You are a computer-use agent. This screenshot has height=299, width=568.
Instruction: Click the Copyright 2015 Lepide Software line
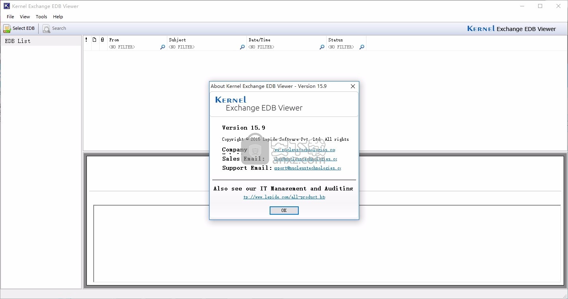coord(285,139)
